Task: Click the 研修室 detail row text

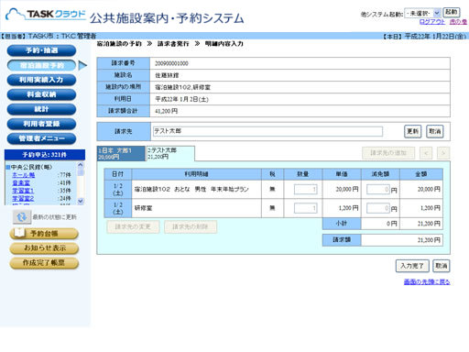Action: click(x=144, y=208)
